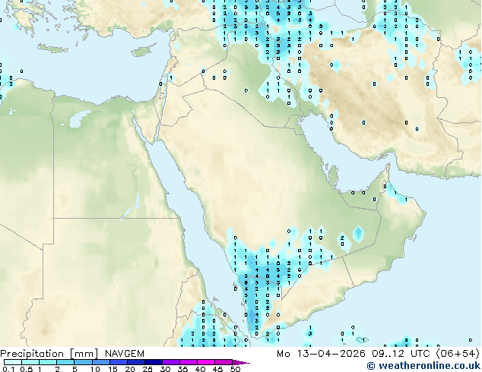Pick the dark blue swatch between 20 and 25

click(x=135, y=362)
